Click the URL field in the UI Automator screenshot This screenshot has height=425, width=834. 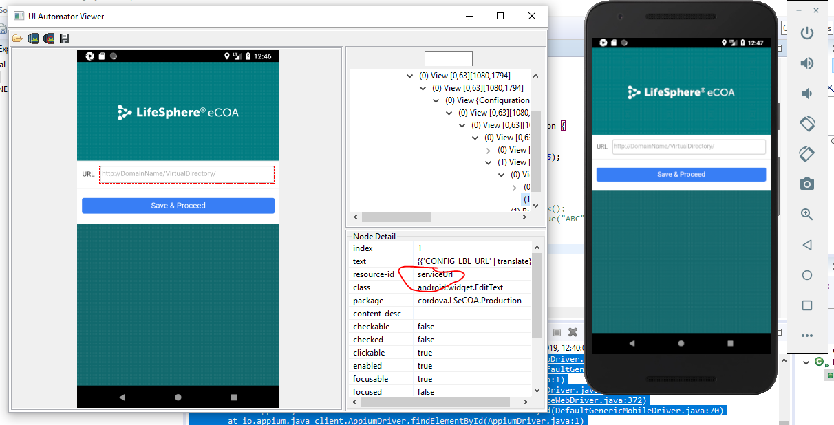click(186, 174)
